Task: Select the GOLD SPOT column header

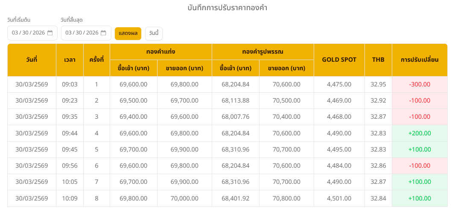Action: (x=339, y=60)
